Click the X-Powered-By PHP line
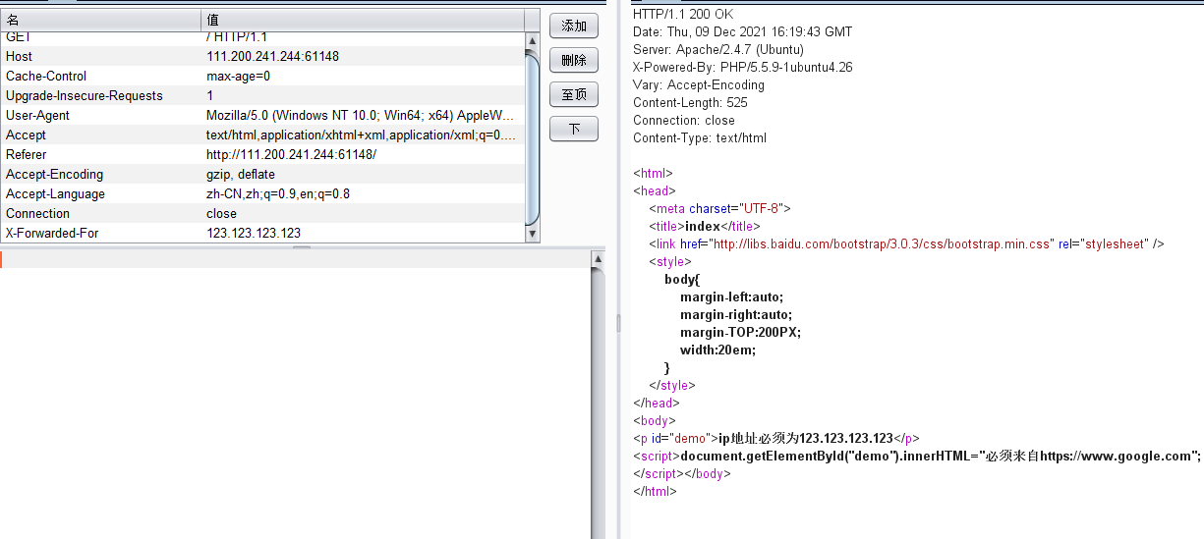 743,67
